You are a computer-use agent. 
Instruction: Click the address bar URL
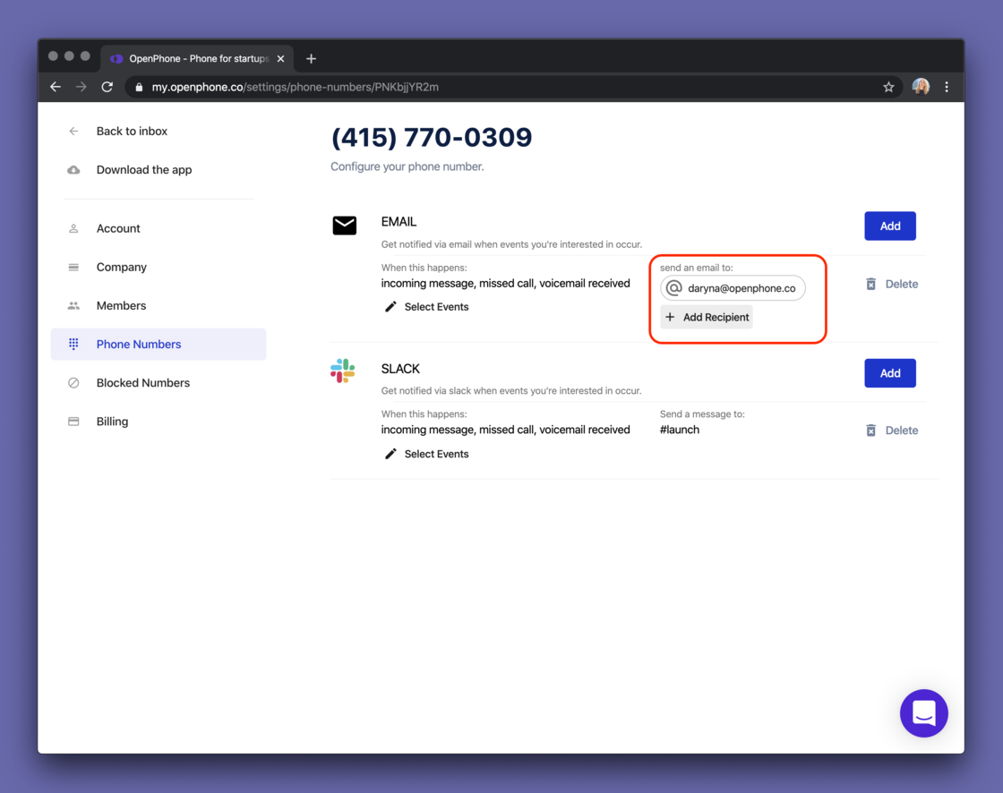[295, 87]
